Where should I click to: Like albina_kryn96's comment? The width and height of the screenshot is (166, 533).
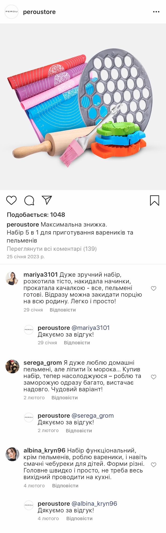[x=154, y=465]
